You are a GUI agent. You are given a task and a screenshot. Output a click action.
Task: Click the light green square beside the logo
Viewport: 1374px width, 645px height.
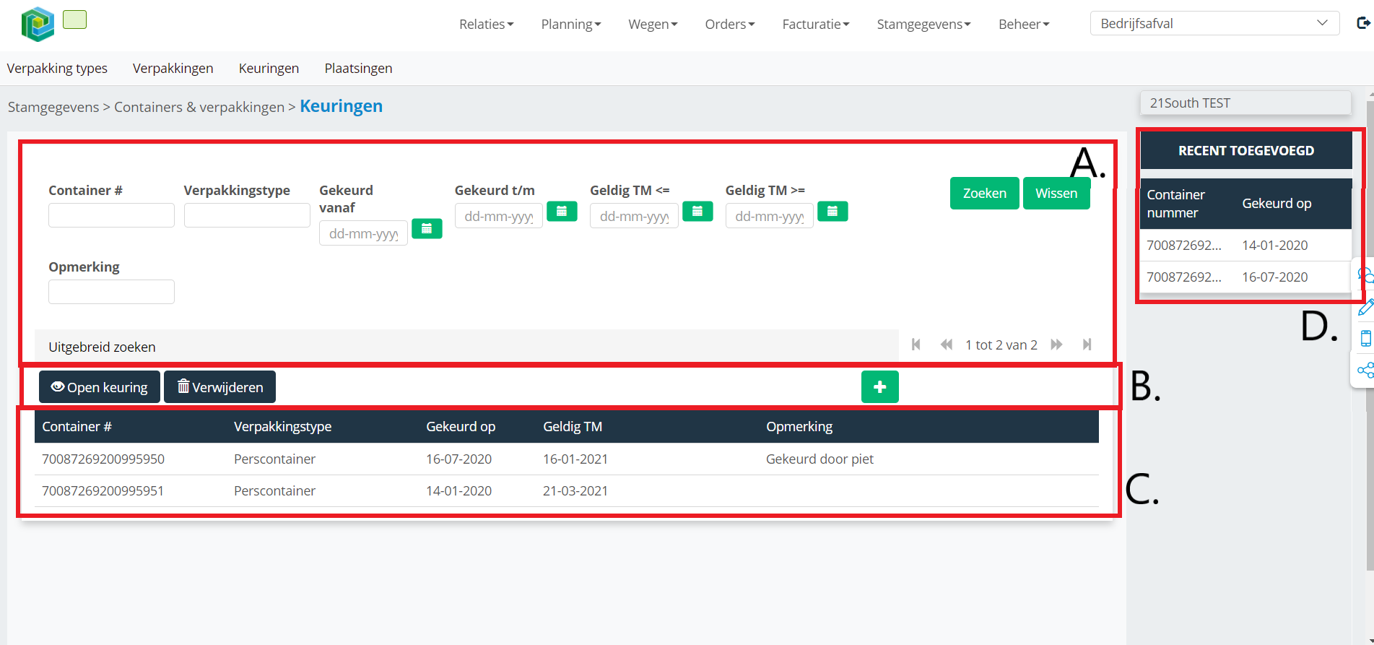[74, 20]
